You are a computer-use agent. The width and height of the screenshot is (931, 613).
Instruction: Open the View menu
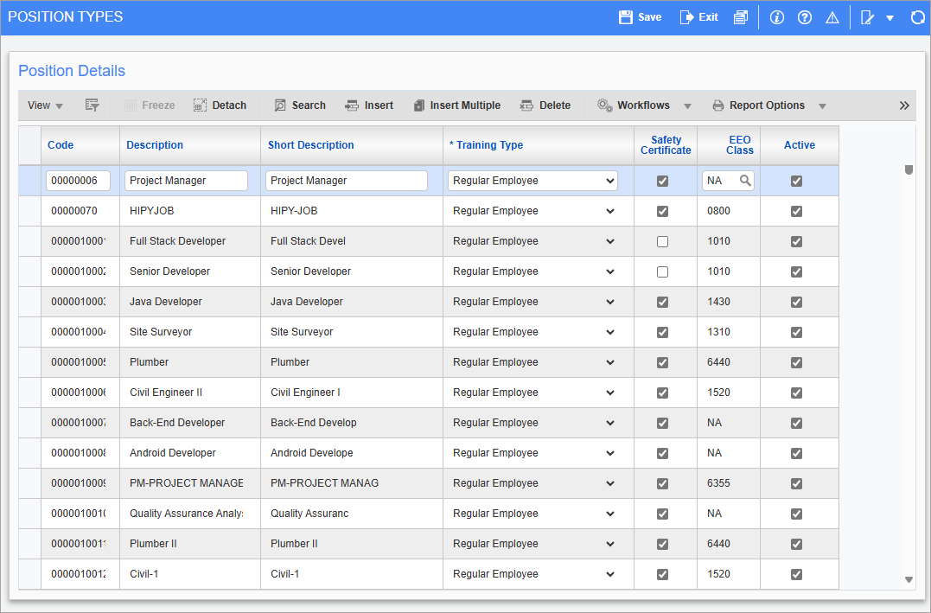point(45,105)
